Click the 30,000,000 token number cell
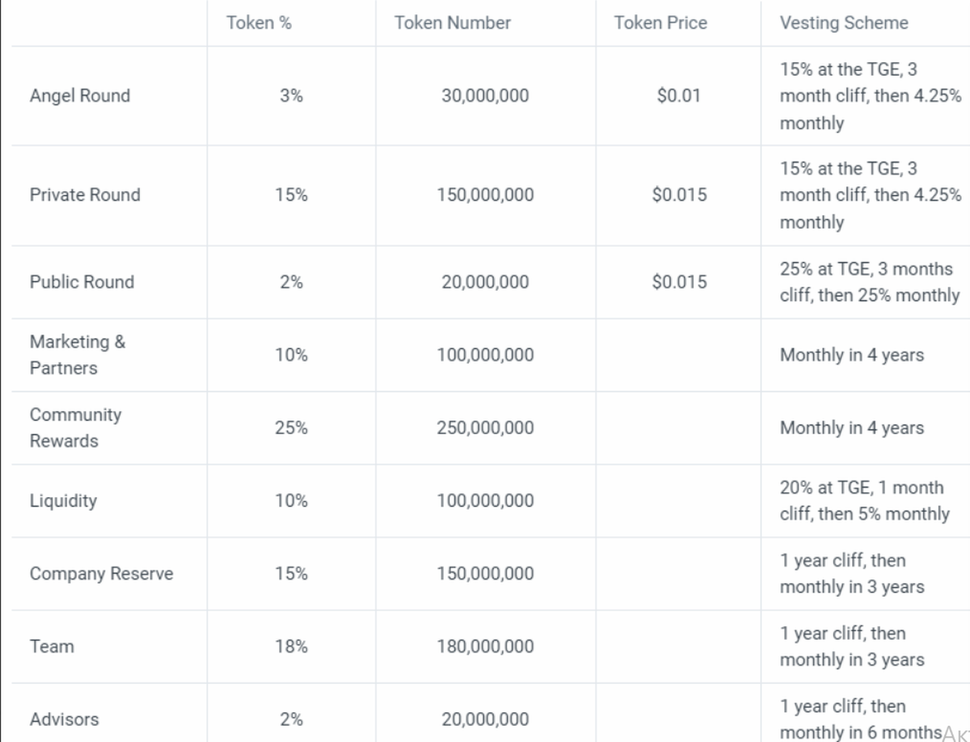970x742 pixels. coord(485,95)
